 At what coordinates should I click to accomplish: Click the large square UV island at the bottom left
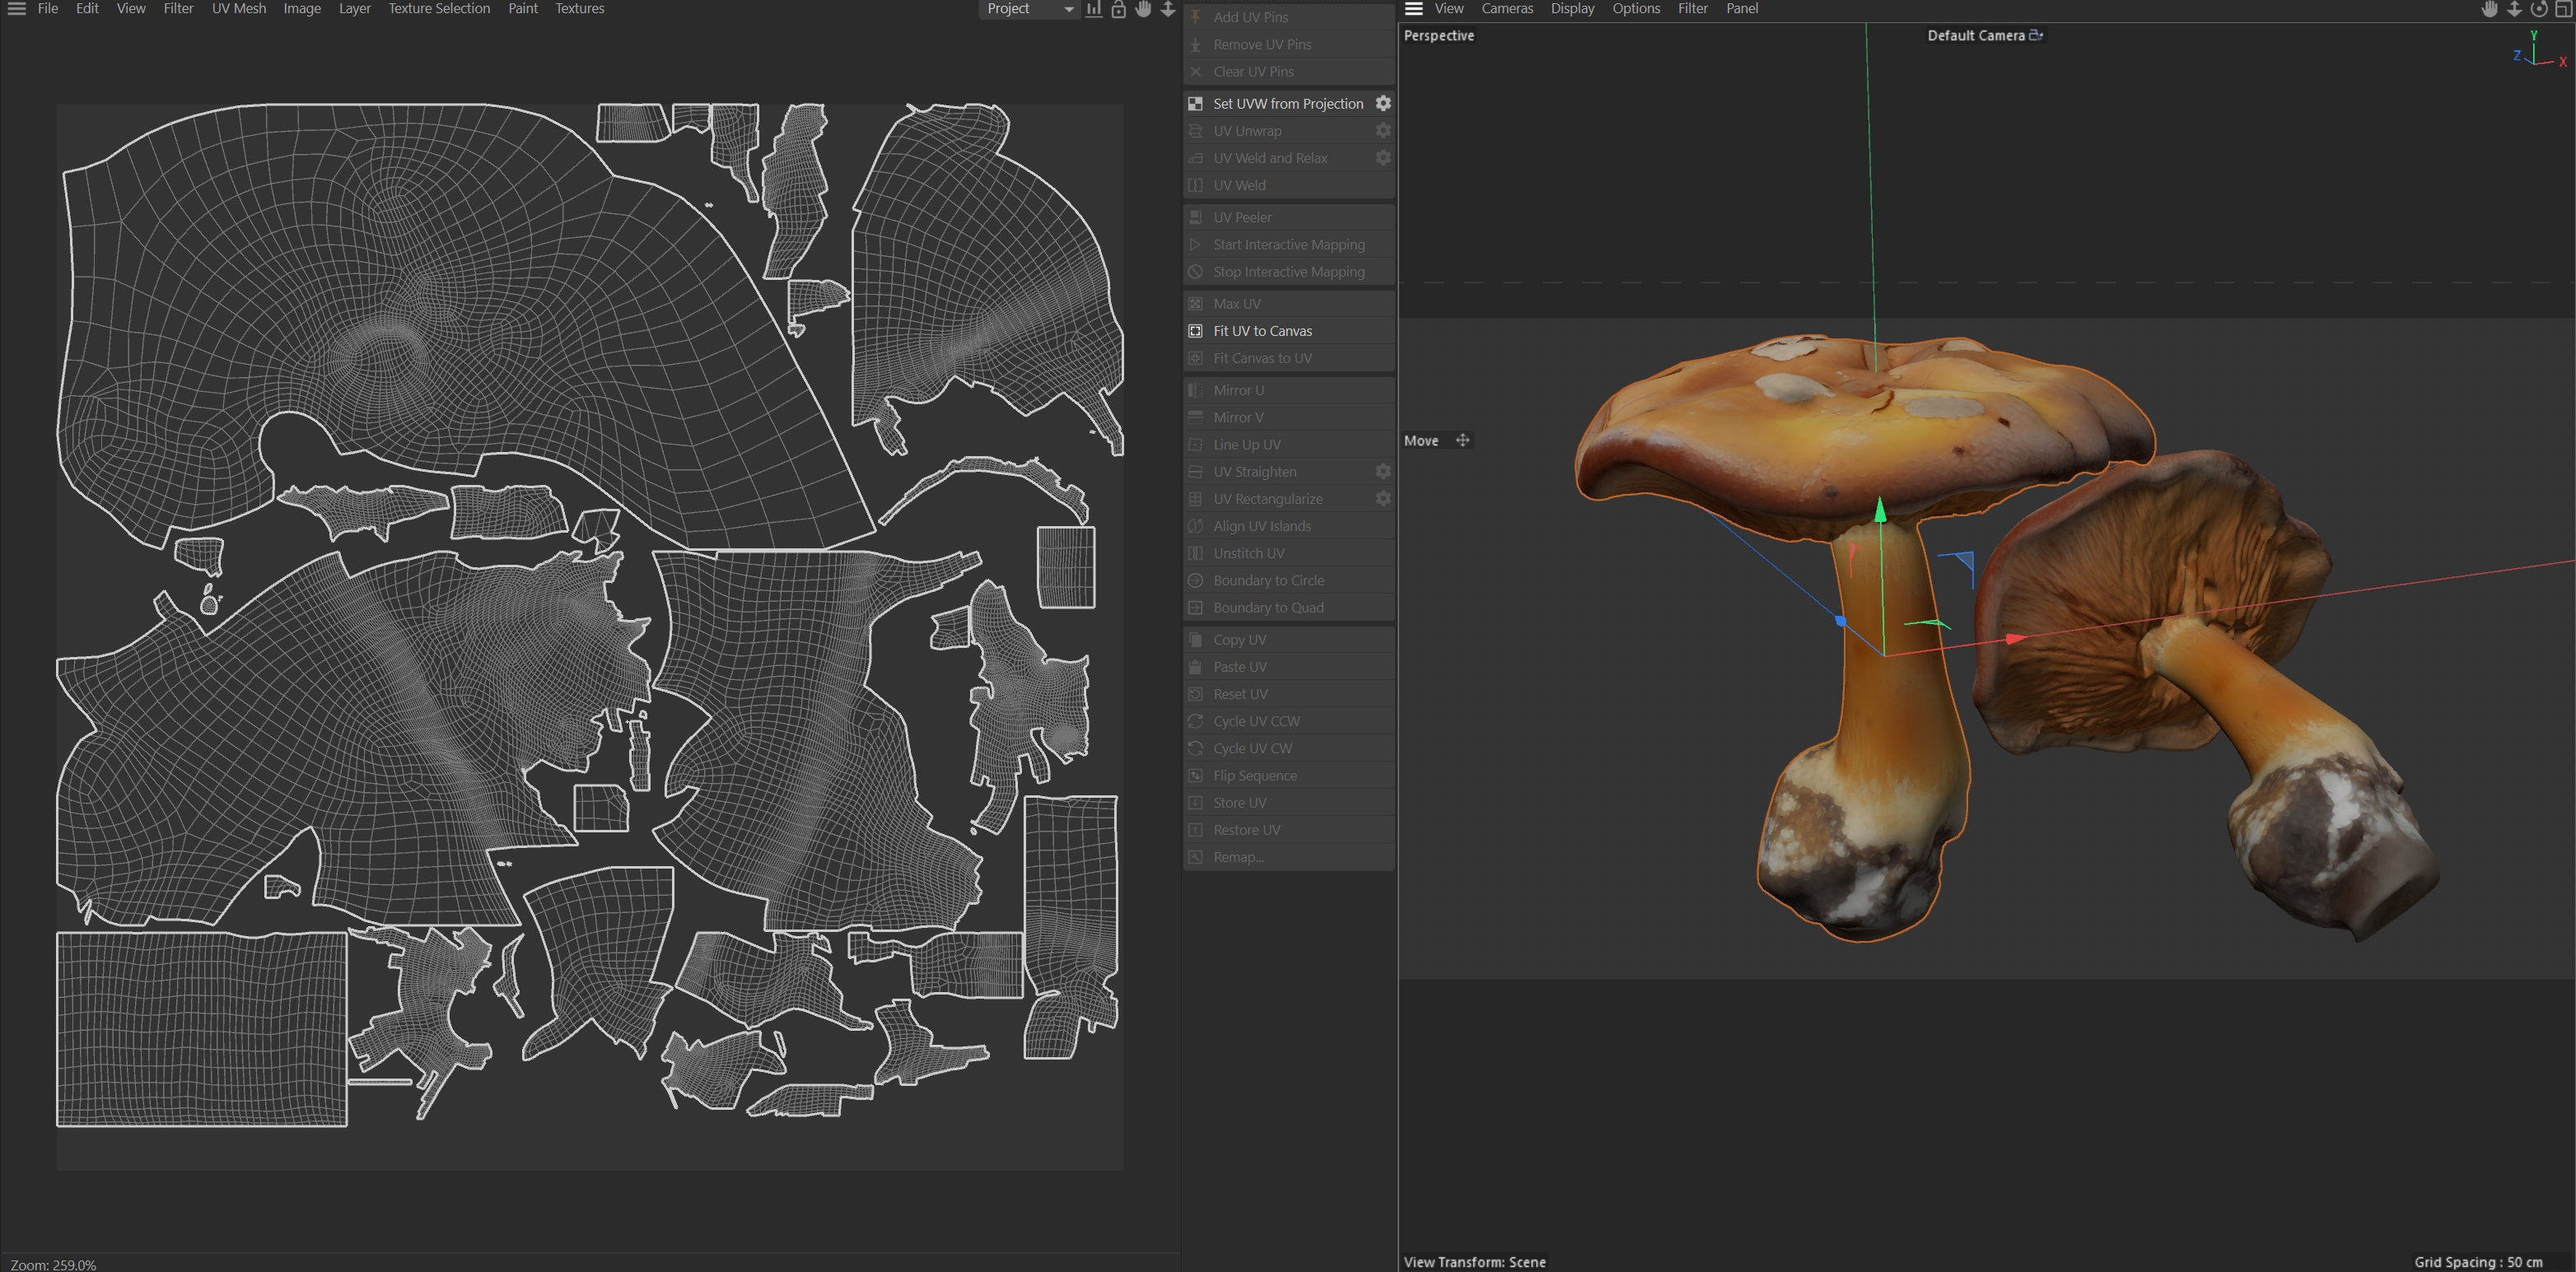pyautogui.click(x=201, y=1029)
